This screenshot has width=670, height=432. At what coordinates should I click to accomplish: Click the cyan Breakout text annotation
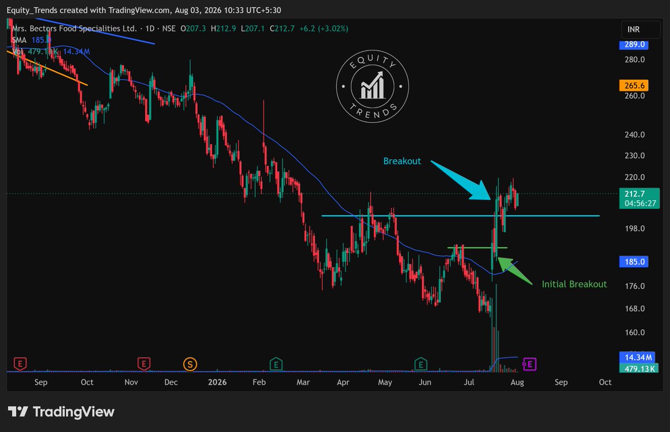[402, 161]
